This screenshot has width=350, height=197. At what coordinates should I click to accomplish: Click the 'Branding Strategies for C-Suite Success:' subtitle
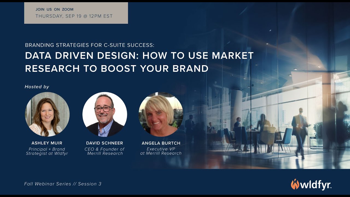[x=90, y=45]
